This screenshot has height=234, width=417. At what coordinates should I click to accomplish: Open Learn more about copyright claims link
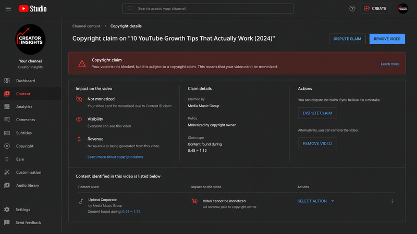click(115, 157)
